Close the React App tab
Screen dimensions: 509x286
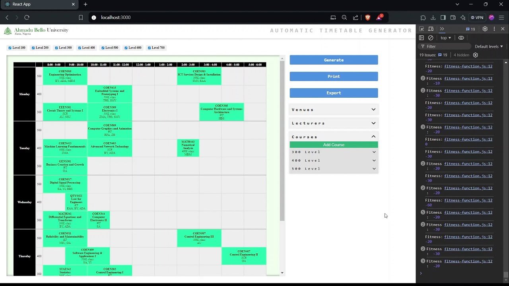(x=73, y=4)
